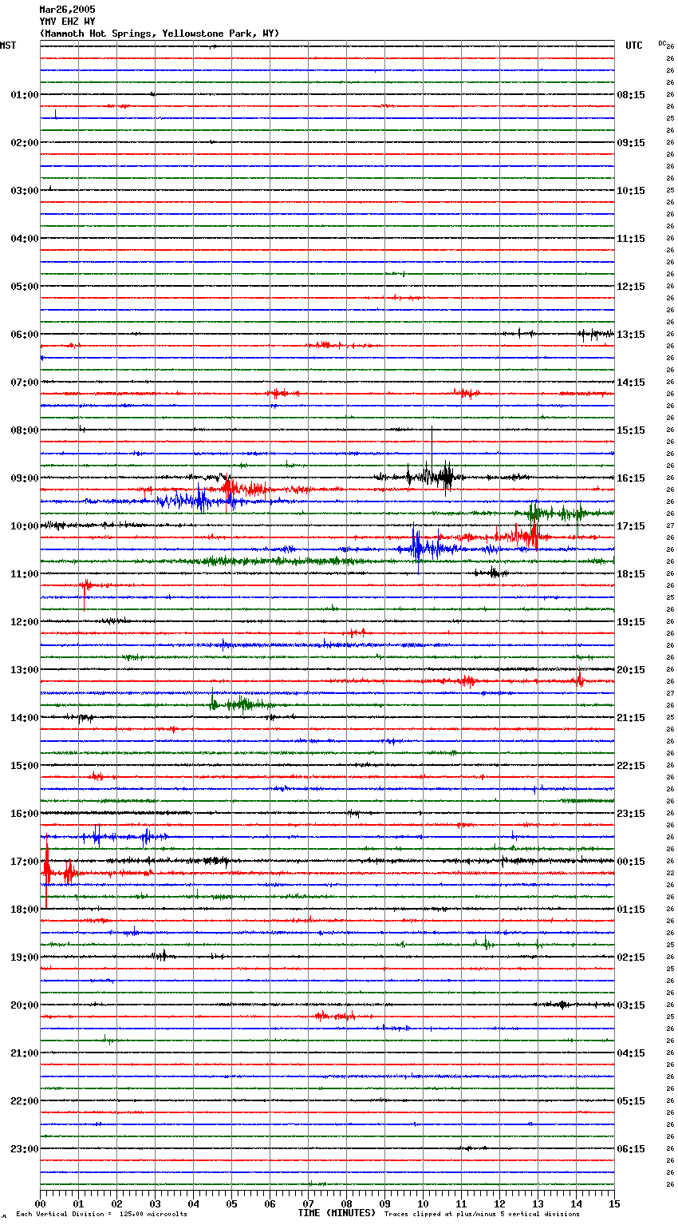This screenshot has height=1225, width=678.
Task: Select the 15:00 MST row label
Action: pyautogui.click(x=25, y=766)
